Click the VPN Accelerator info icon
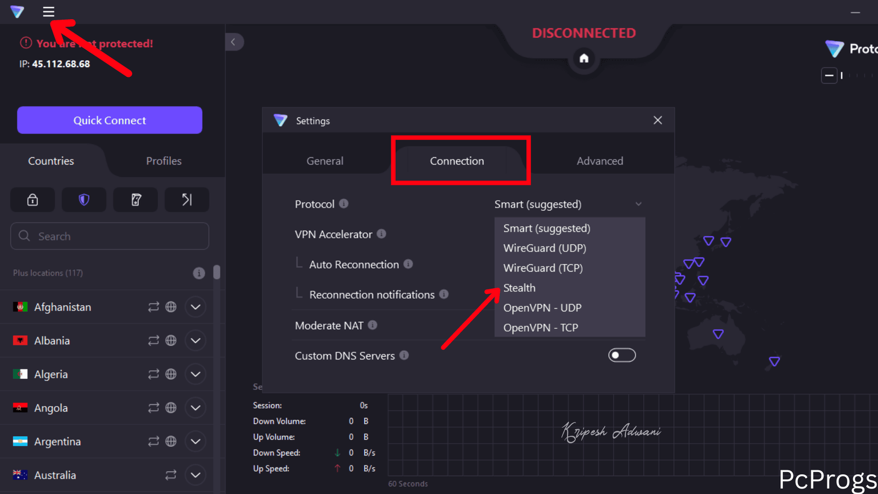 (x=381, y=234)
